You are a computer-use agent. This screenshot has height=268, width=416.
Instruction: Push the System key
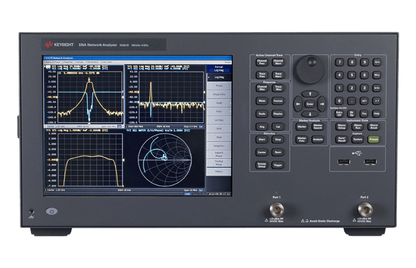click(358, 140)
